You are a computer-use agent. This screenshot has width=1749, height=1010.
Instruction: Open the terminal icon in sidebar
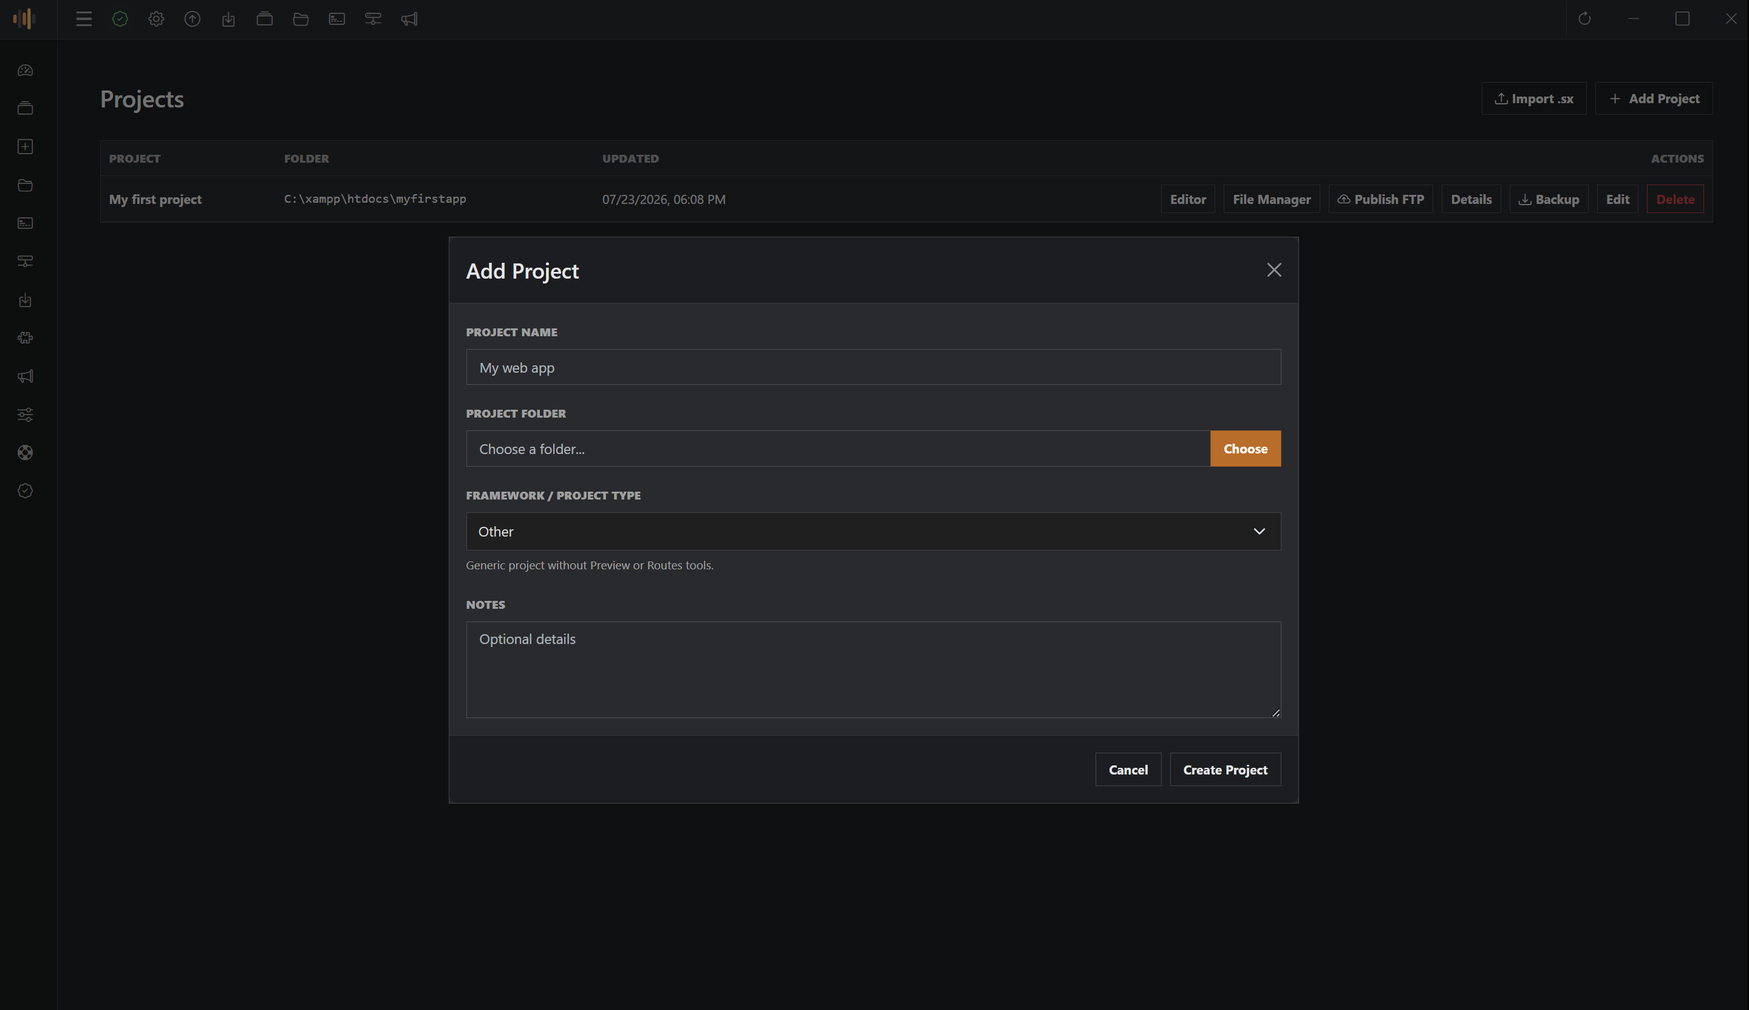(25, 223)
